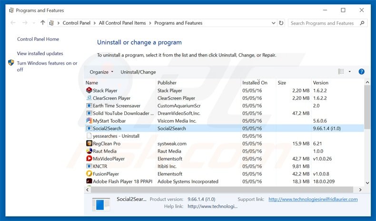Click the Control Panel icon in address bar
The height and width of the screenshot is (221, 376).
click(51, 23)
